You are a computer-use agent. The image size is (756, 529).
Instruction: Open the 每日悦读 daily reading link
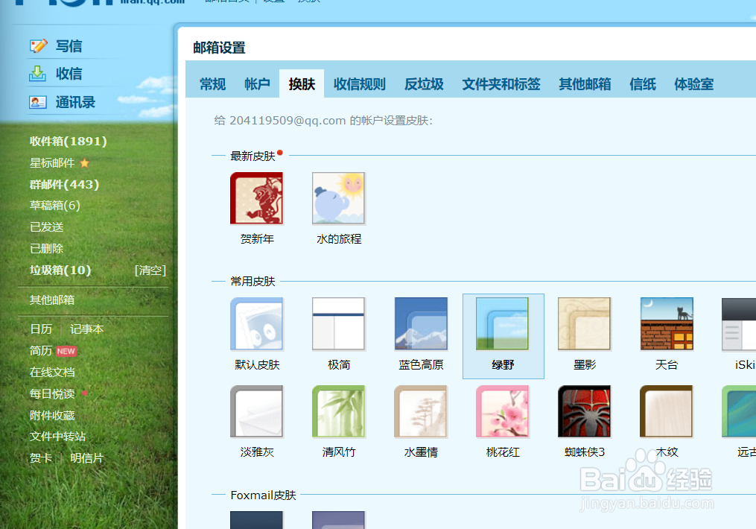point(52,394)
